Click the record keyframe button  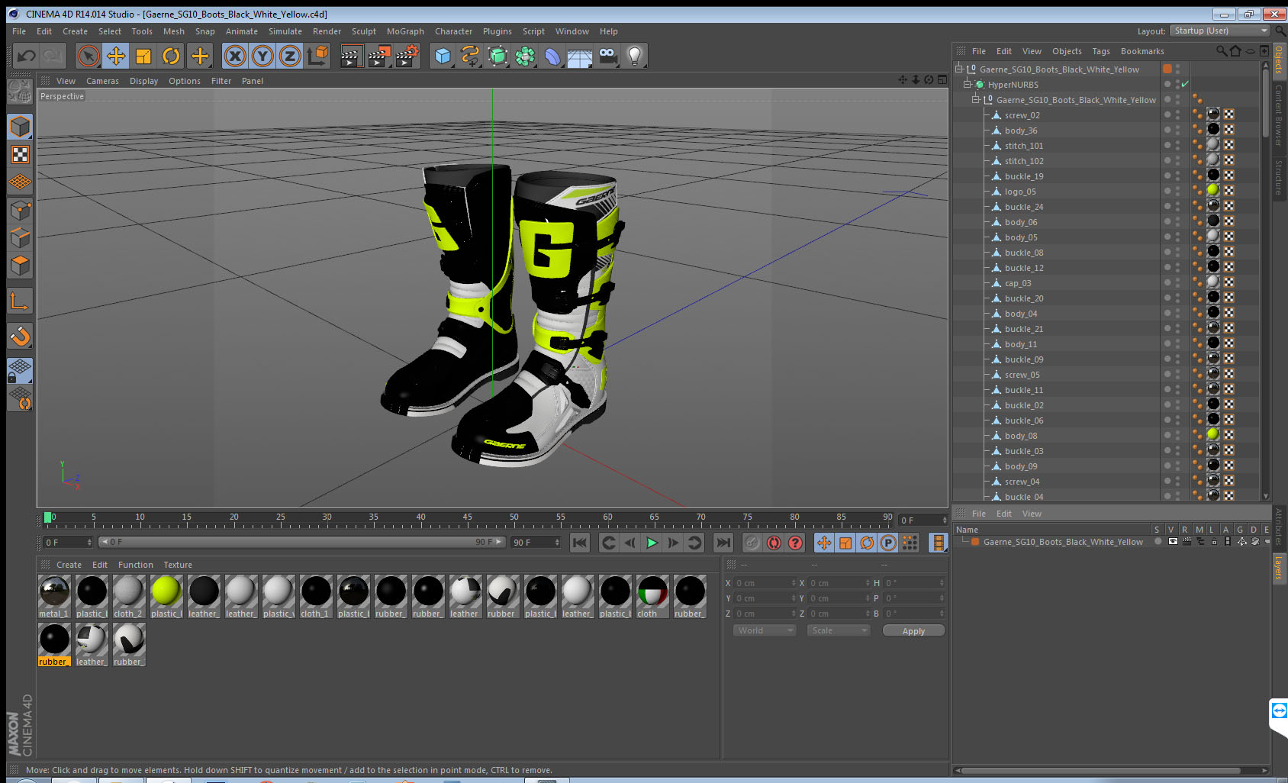click(752, 543)
